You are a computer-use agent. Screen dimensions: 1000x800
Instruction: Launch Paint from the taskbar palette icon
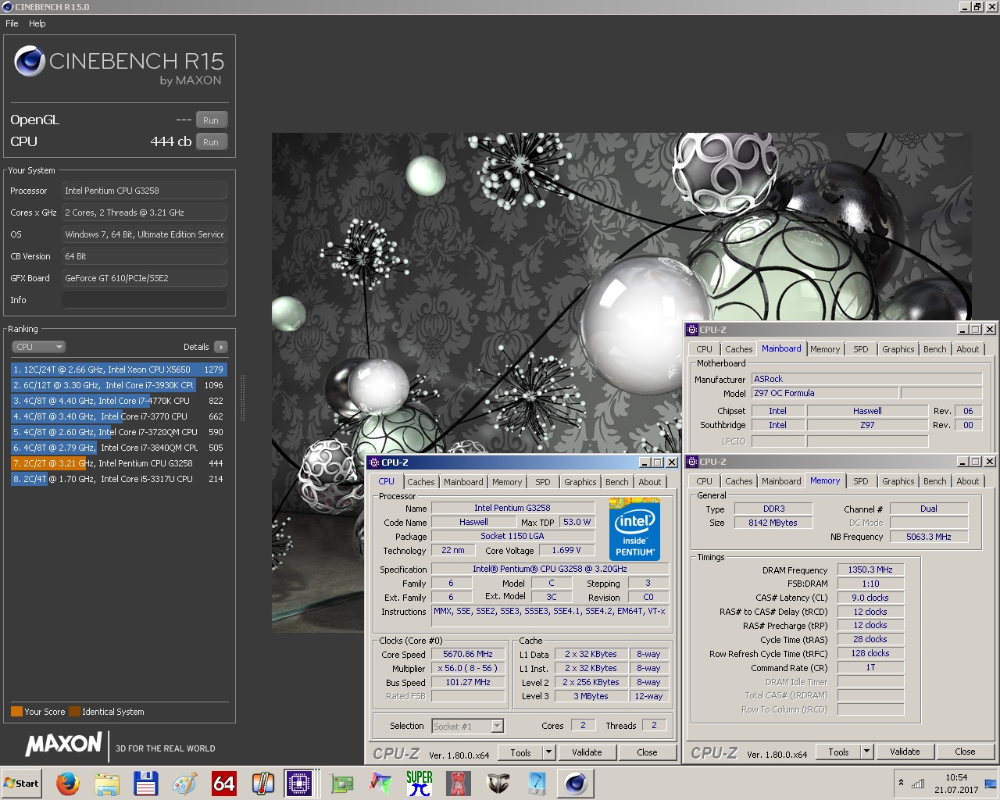185,783
